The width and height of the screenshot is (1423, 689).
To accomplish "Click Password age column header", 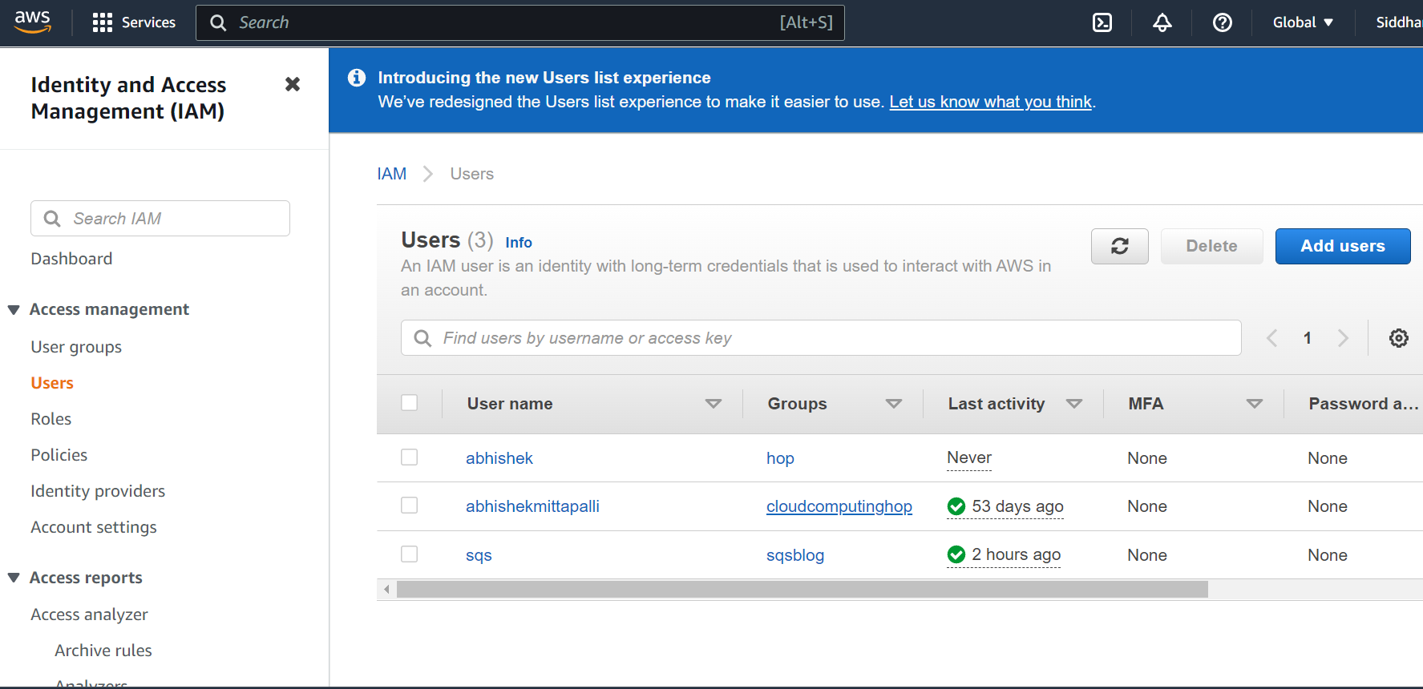I will click(x=1364, y=404).
